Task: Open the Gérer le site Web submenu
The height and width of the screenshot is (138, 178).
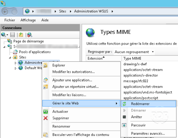Action: click(x=81, y=103)
